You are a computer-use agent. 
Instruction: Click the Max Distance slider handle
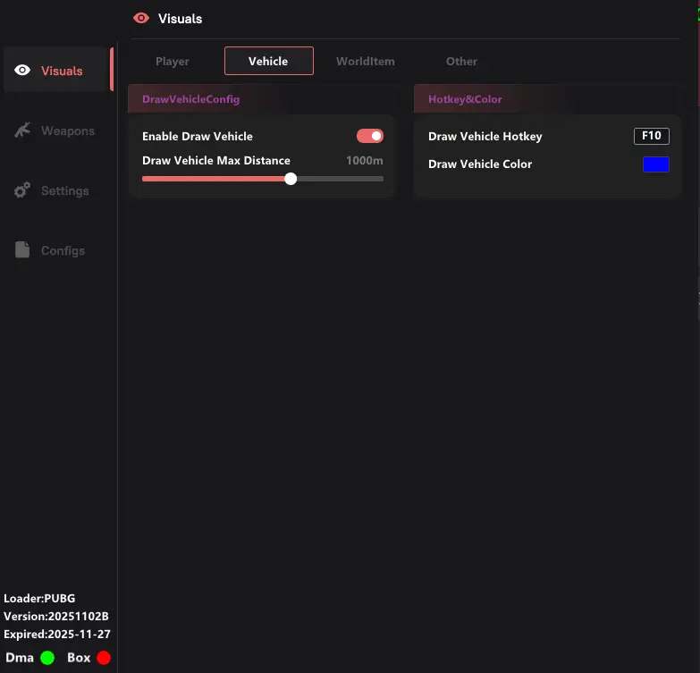291,179
